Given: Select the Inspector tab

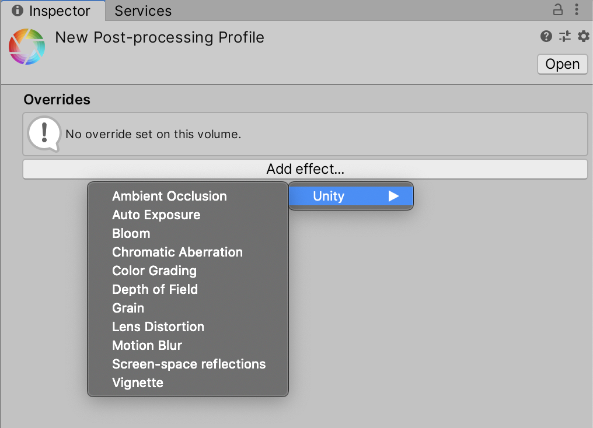Looking at the screenshot, I should 53,10.
